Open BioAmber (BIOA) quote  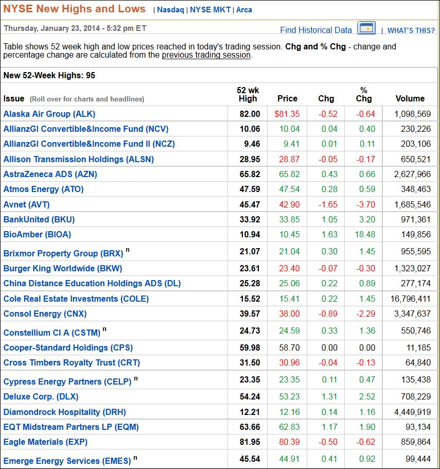coord(37,235)
